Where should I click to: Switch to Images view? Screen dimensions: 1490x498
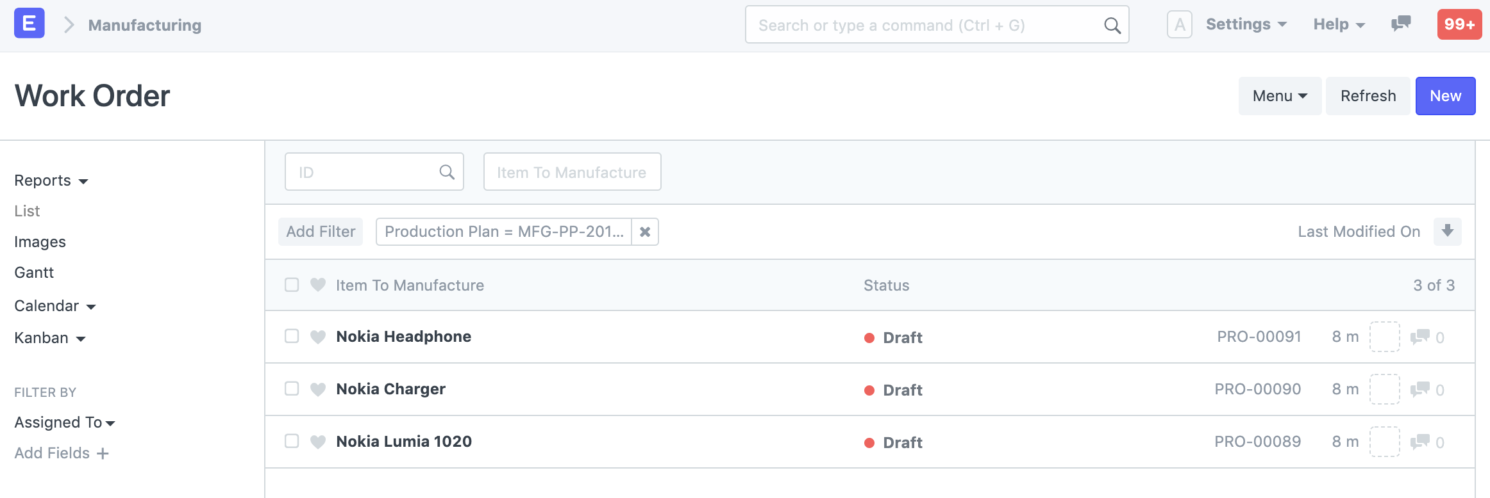(40, 242)
